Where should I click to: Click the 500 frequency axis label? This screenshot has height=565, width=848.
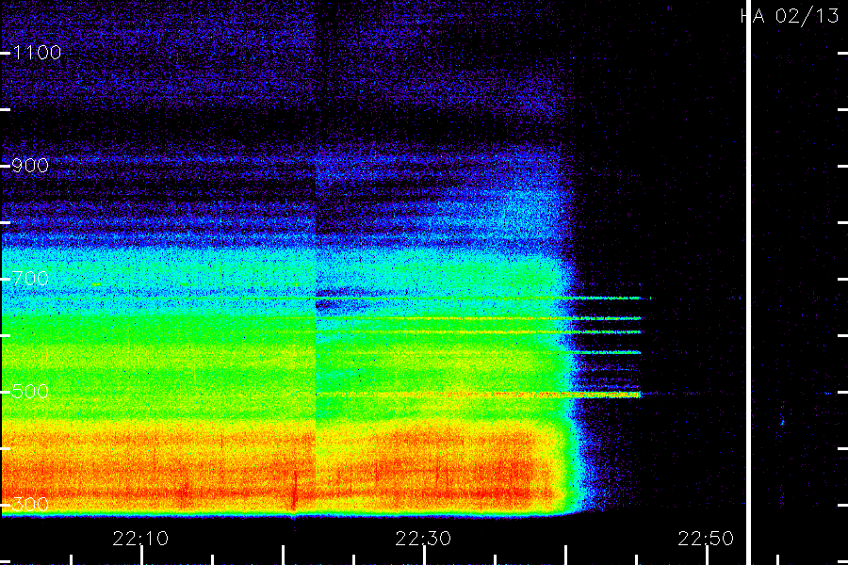[x=30, y=392]
